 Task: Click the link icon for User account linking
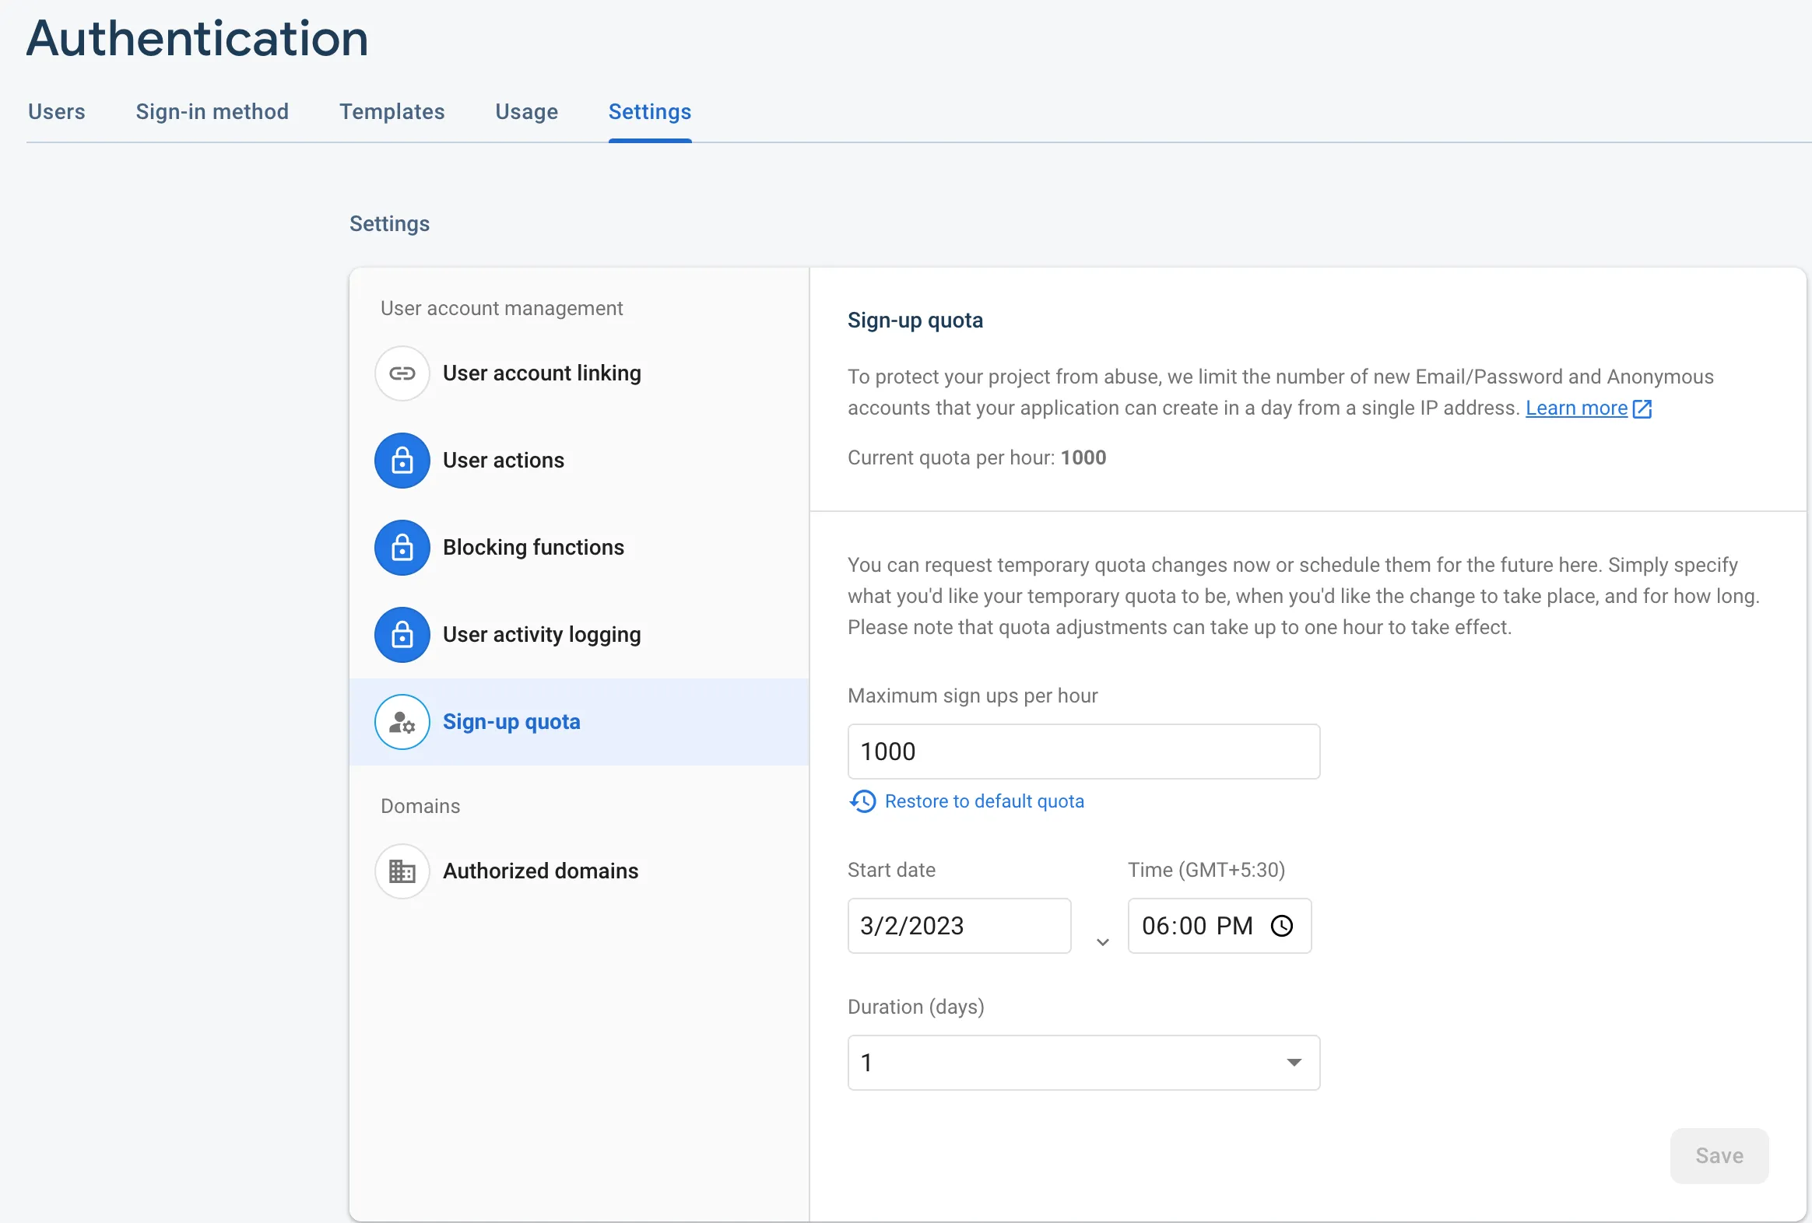click(402, 373)
